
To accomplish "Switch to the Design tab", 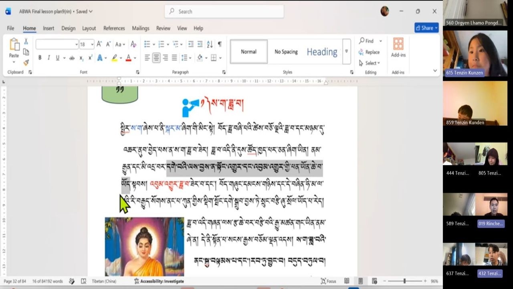I will pos(68,28).
